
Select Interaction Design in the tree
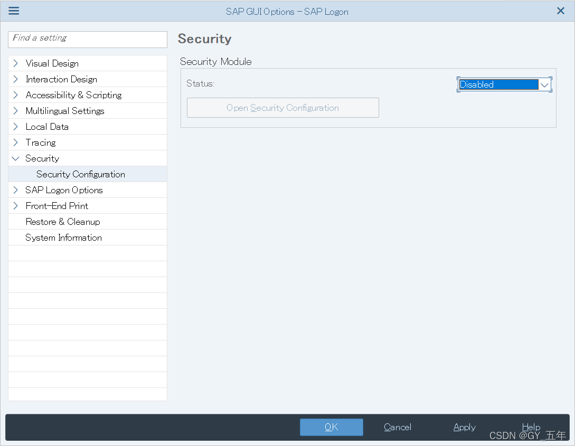coord(61,79)
